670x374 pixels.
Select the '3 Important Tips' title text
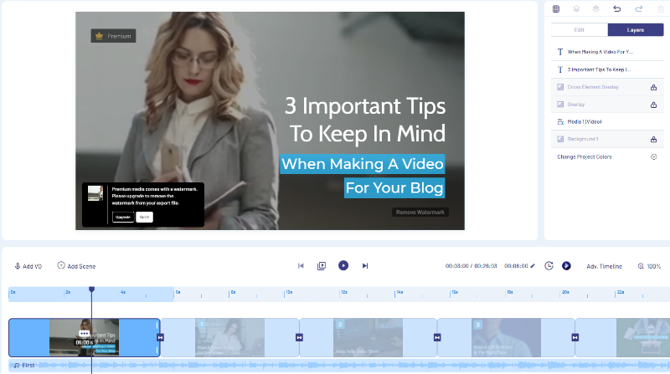pos(365,106)
